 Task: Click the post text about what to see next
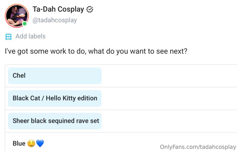[x=96, y=51]
